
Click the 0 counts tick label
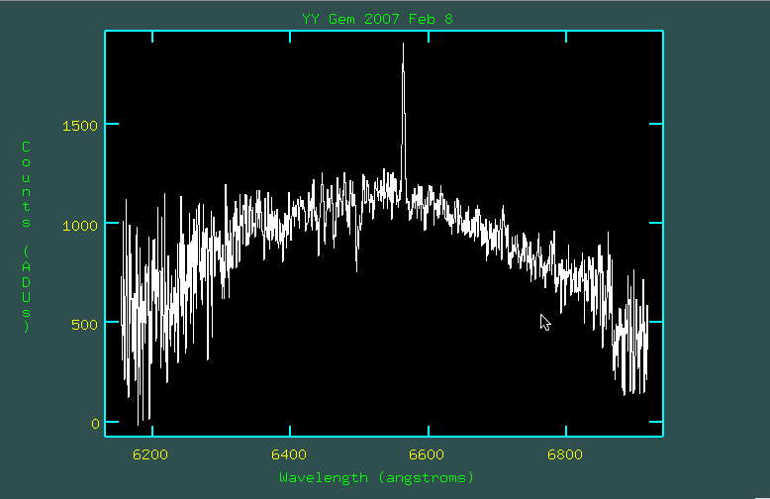click(x=95, y=424)
